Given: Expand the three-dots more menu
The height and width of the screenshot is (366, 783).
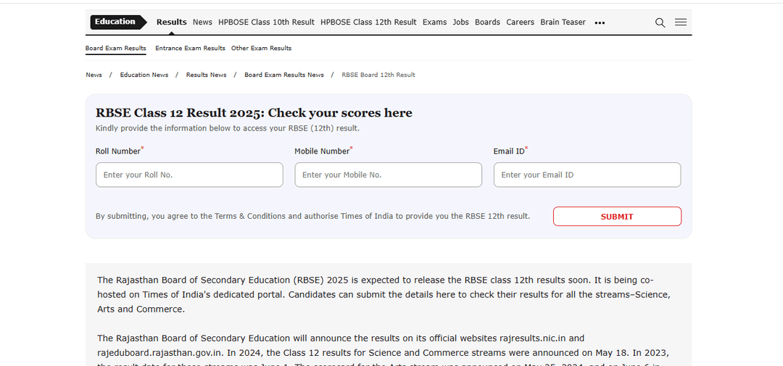Looking at the screenshot, I should (600, 22).
